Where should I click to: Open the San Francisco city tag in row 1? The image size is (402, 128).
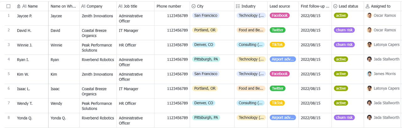click(x=206, y=15)
